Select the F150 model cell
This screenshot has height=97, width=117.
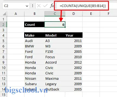click(55, 51)
